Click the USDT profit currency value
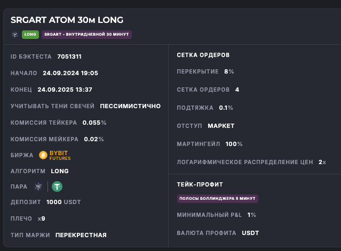The width and height of the screenshot is (341, 251). [x=250, y=233]
